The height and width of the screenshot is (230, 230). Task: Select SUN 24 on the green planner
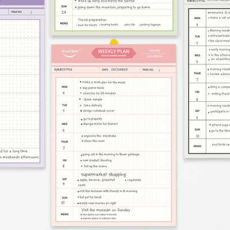(x=64, y=10)
